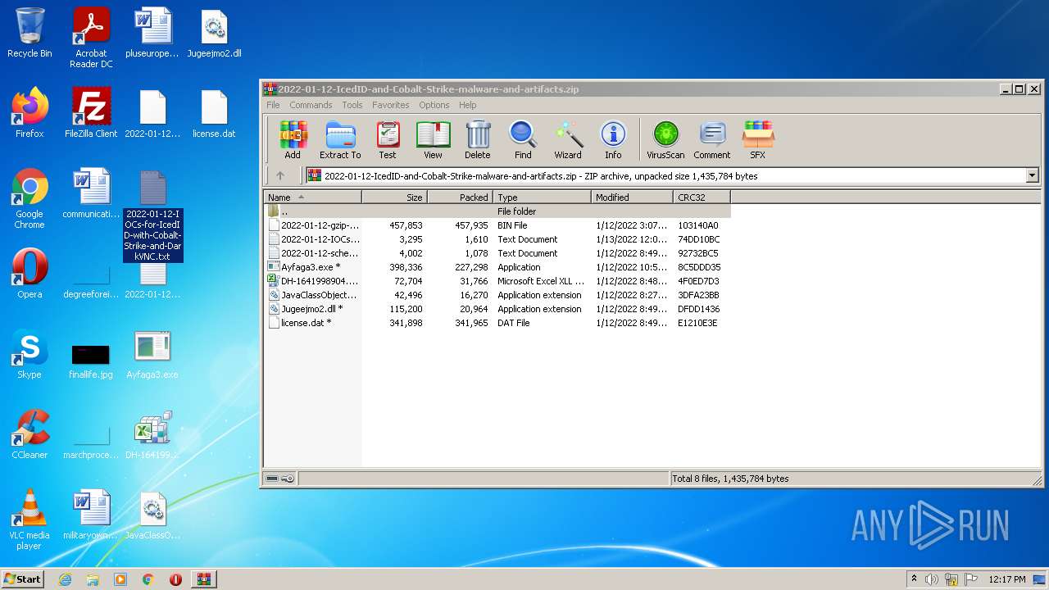The image size is (1049, 590).
Task: Click the Start button
Action: coord(22,579)
